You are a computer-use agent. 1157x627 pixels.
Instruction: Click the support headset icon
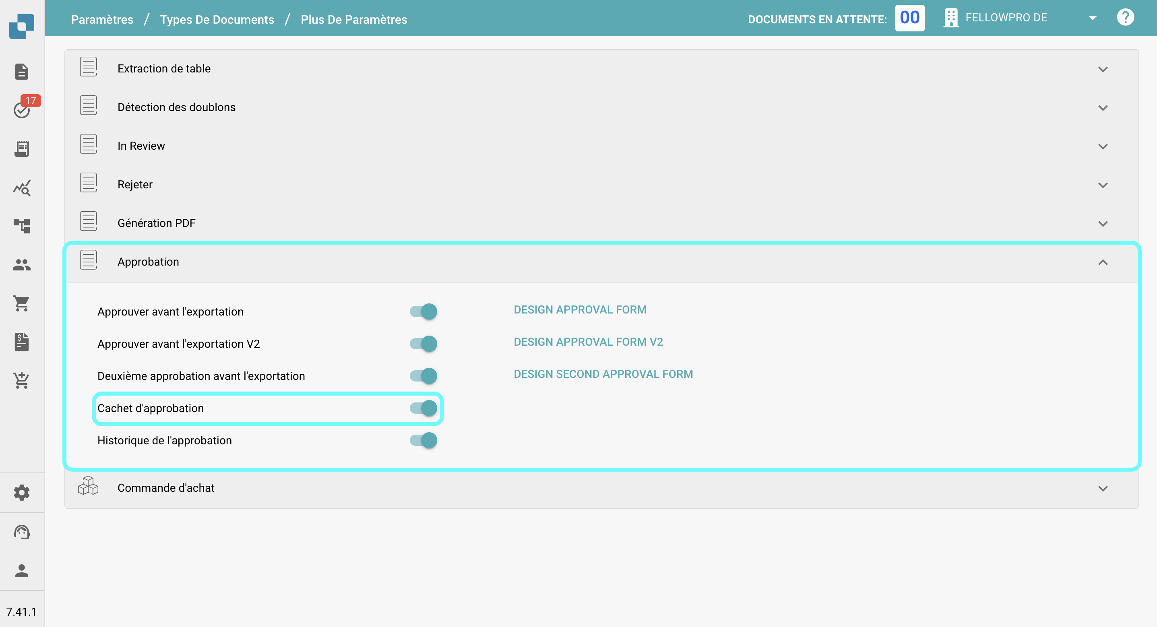click(x=22, y=532)
